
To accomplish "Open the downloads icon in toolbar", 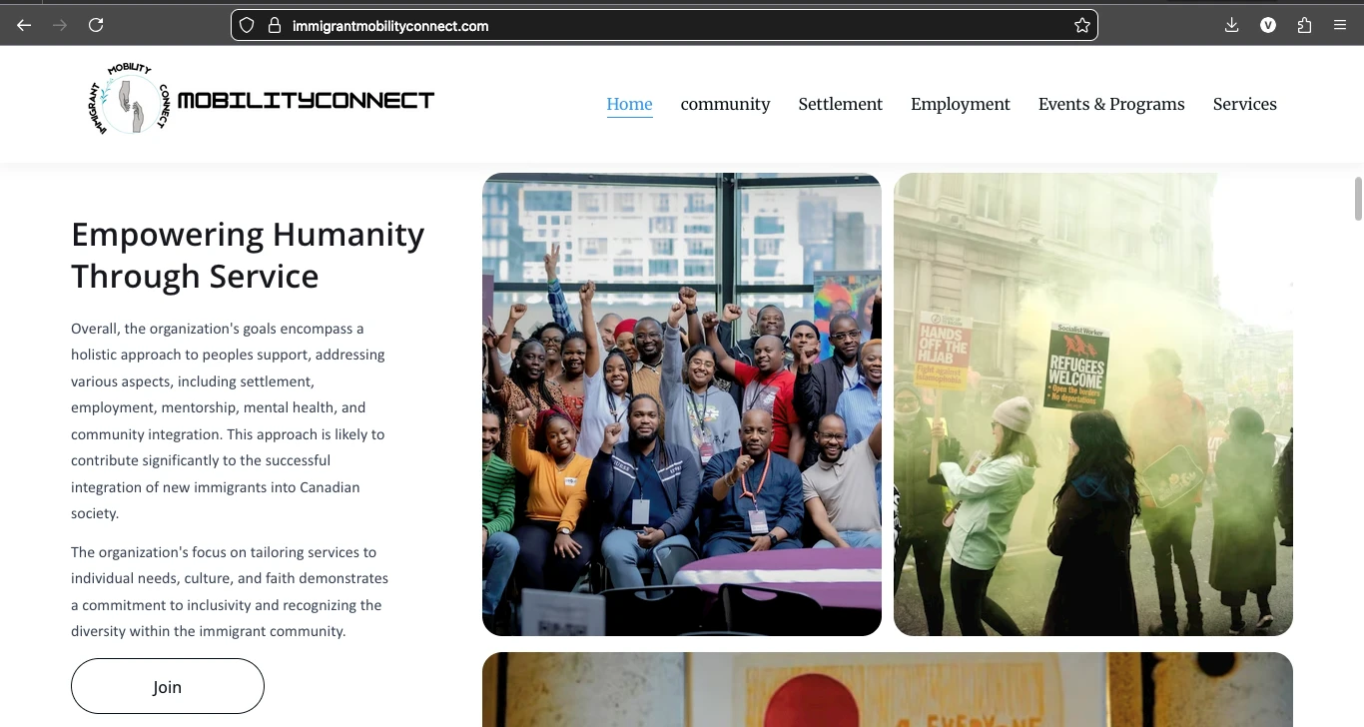I will [x=1232, y=26].
